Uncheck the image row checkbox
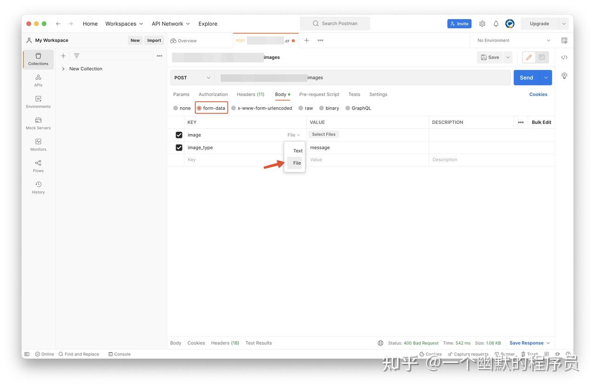 coord(179,135)
